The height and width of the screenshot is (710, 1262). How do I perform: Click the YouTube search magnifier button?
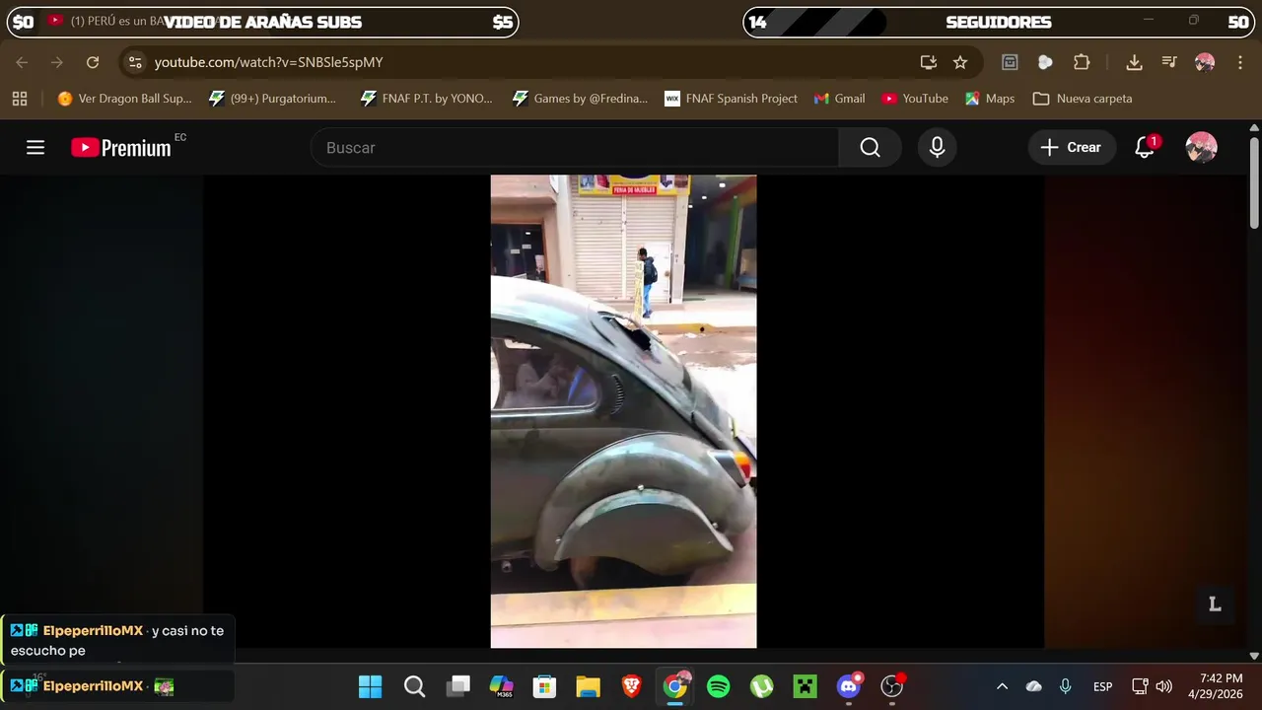pyautogui.click(x=870, y=148)
